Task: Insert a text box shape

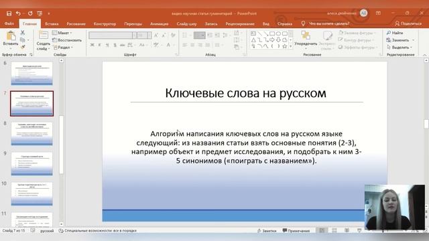Action: coord(253,33)
